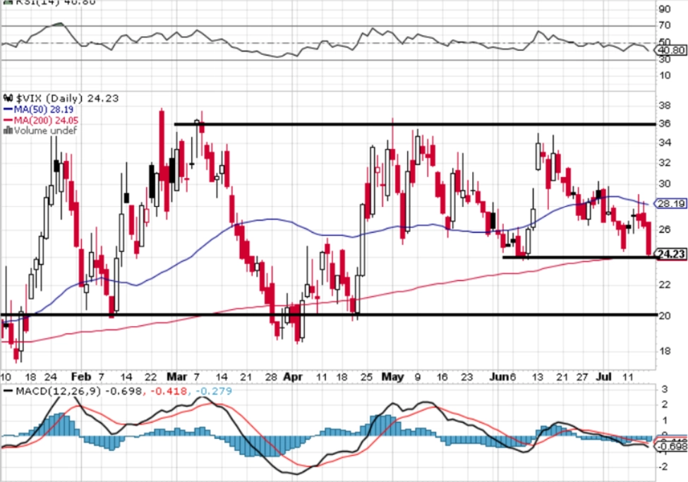
Task: Click the MACD black line legend marker
Action: 8,391
